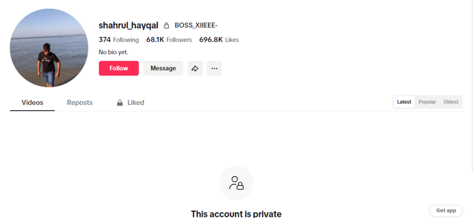The width and height of the screenshot is (473, 218).
Task: Click the shahrul_hayqal username heading
Action: [x=128, y=25]
